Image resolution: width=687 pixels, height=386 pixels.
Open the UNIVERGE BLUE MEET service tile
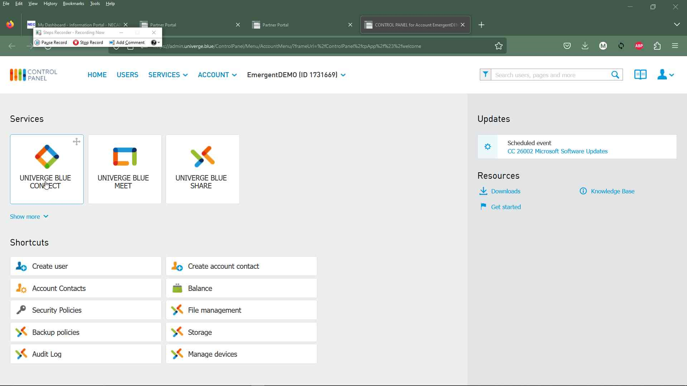(125, 169)
